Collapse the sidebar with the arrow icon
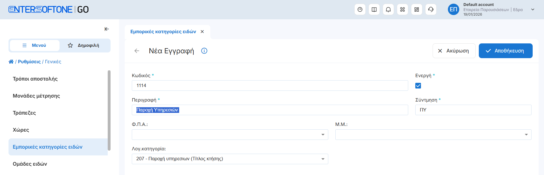Image resolution: width=544 pixels, height=175 pixels. pos(107,29)
